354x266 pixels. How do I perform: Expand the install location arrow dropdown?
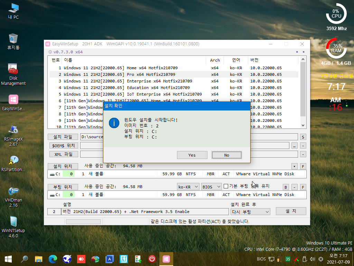pyautogui.click(x=295, y=167)
